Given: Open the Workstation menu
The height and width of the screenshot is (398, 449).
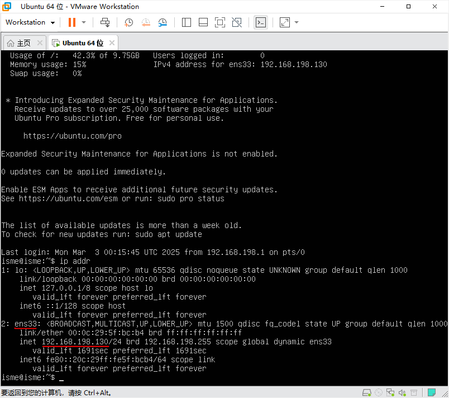Looking at the screenshot, I should 30,22.
